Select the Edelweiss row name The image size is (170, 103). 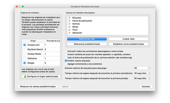point(32,59)
